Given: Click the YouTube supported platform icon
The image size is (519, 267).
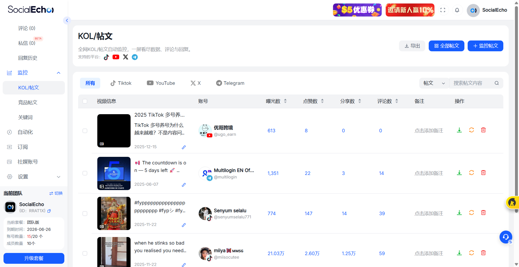Looking at the screenshot, I should [x=116, y=57].
